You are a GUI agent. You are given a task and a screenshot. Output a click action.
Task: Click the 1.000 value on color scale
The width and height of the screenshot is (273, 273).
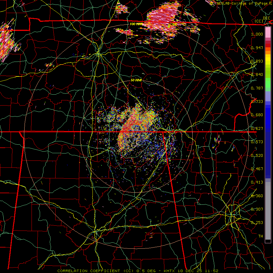click(257, 34)
